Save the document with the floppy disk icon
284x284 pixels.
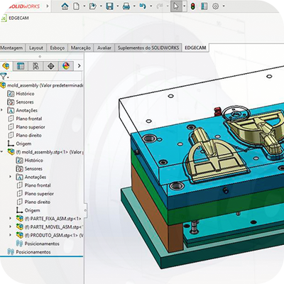[109, 6]
